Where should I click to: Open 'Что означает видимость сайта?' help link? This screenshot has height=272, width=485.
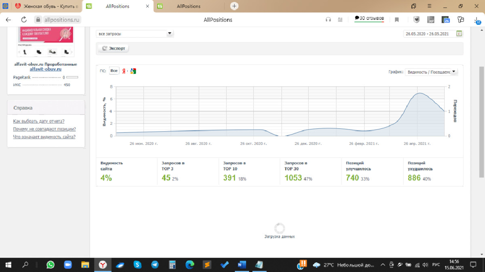pyautogui.click(x=44, y=137)
